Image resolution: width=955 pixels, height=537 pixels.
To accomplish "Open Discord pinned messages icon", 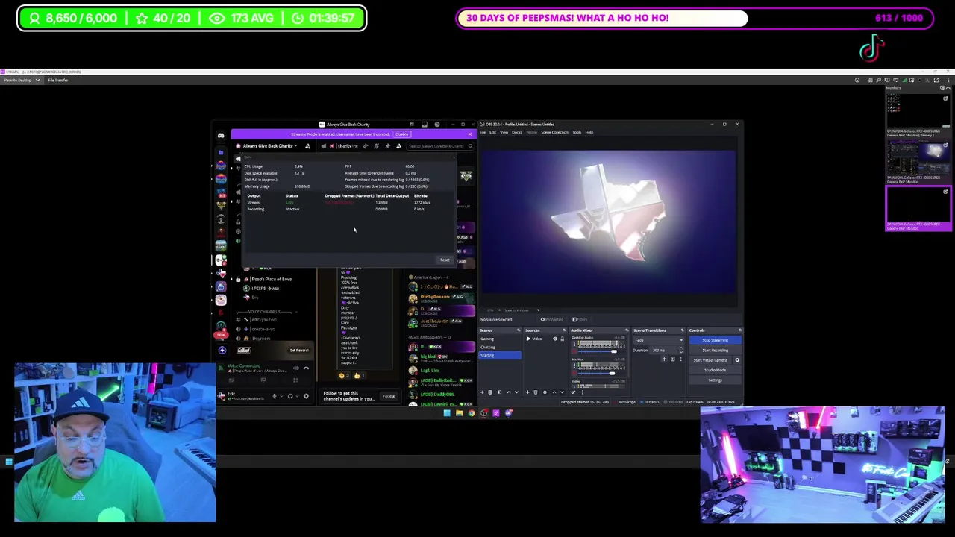I will (387, 146).
